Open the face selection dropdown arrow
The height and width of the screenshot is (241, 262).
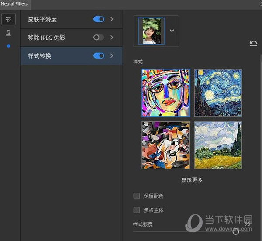click(172, 31)
